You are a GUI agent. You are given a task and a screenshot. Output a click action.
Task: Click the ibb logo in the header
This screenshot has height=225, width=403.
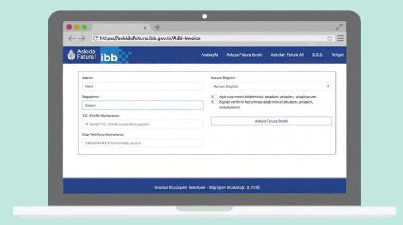[x=114, y=56]
